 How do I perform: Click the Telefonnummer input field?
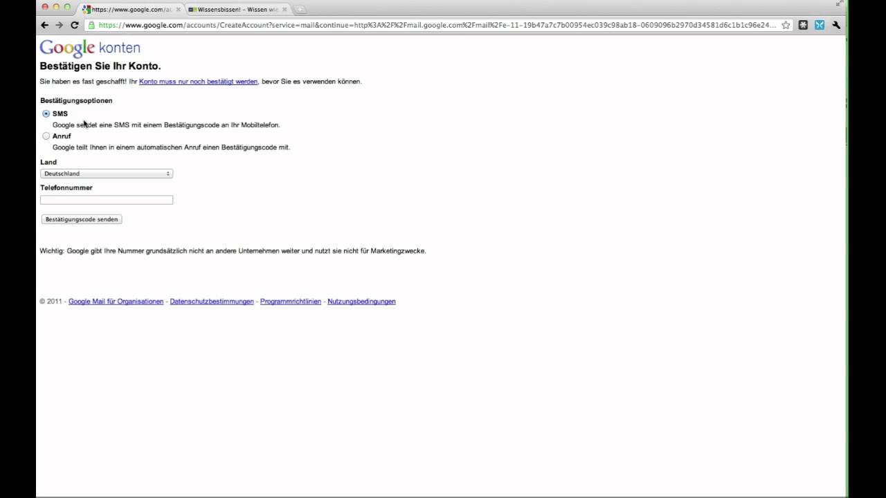pos(107,200)
